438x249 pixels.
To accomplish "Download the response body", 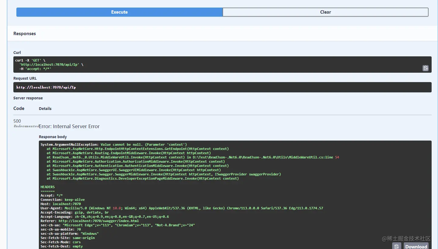I will click(416, 246).
